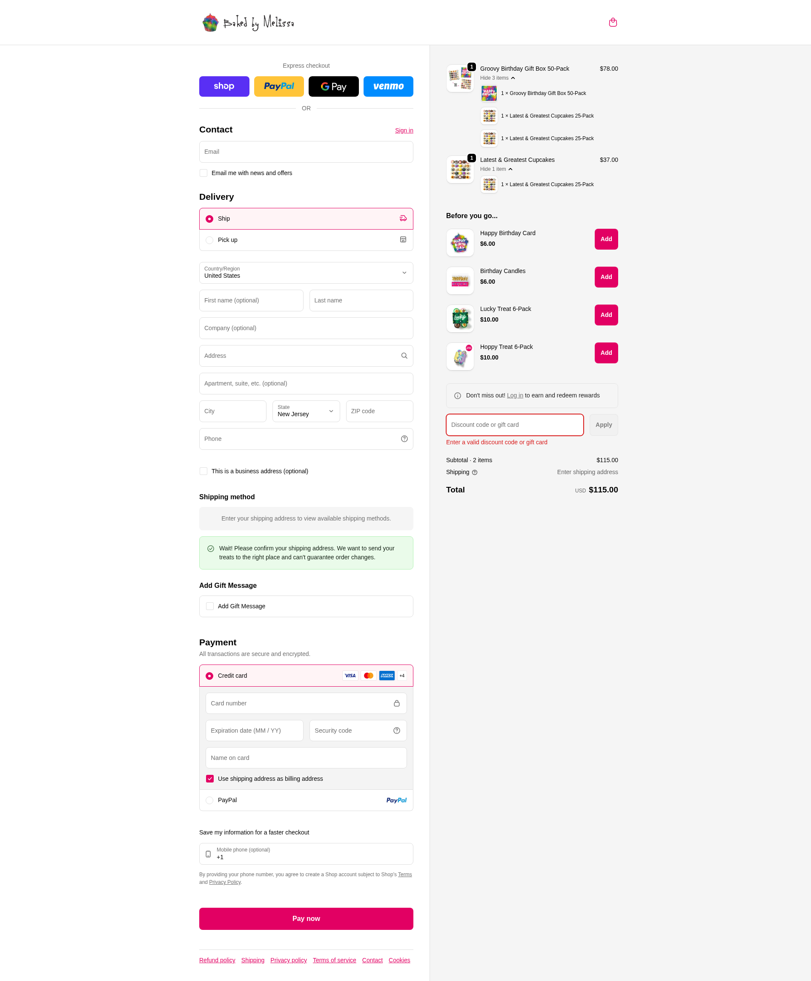
Task: Open the shopping bag cart icon
Action: pyautogui.click(x=613, y=23)
